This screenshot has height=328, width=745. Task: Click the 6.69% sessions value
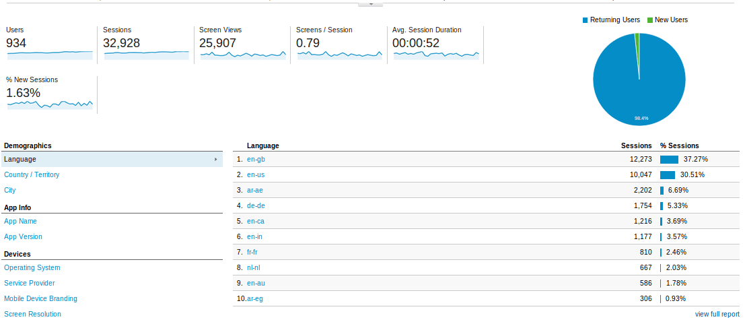click(x=678, y=190)
